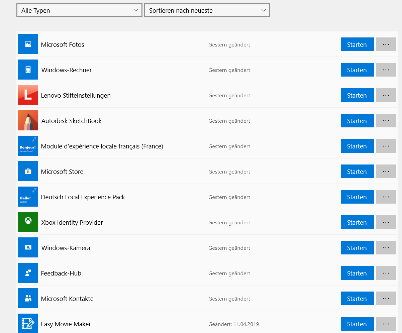
Task: Click the Microsoft Store bag icon
Action: click(28, 171)
